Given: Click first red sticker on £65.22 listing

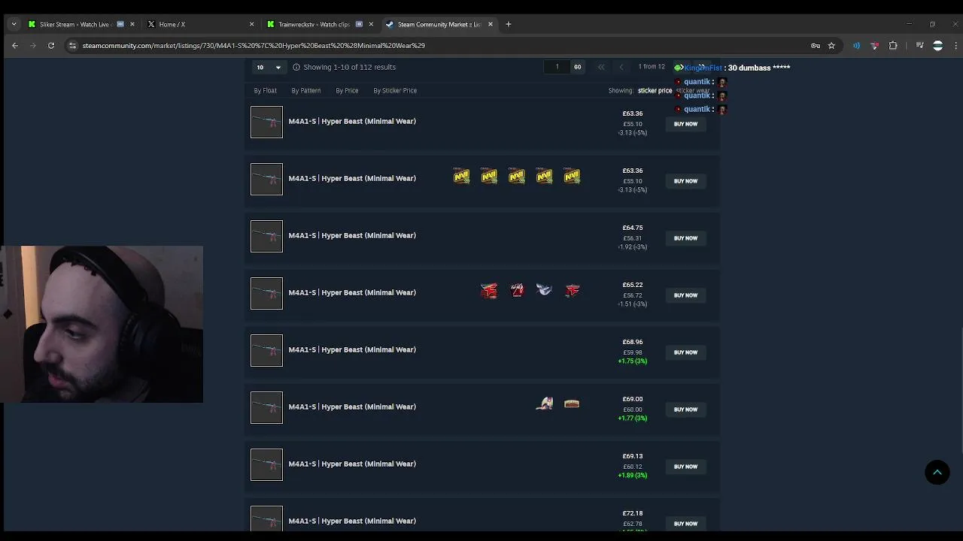Looking at the screenshot, I should 489,291.
